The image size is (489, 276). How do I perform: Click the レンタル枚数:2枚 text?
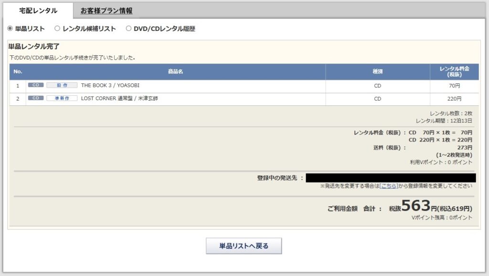(451, 113)
